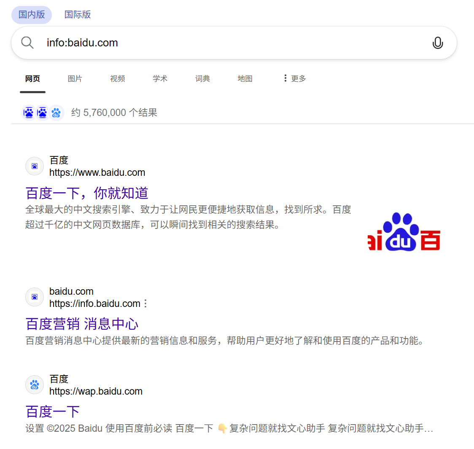Image resolution: width=474 pixels, height=449 pixels.
Task: Select the 地图 maps tab
Action: click(245, 79)
